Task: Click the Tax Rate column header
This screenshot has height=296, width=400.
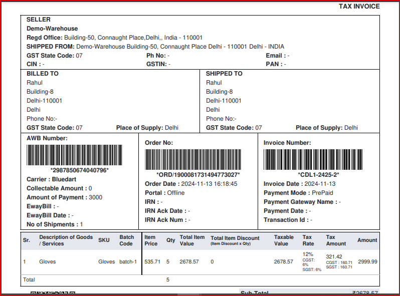Action: pos(308,240)
